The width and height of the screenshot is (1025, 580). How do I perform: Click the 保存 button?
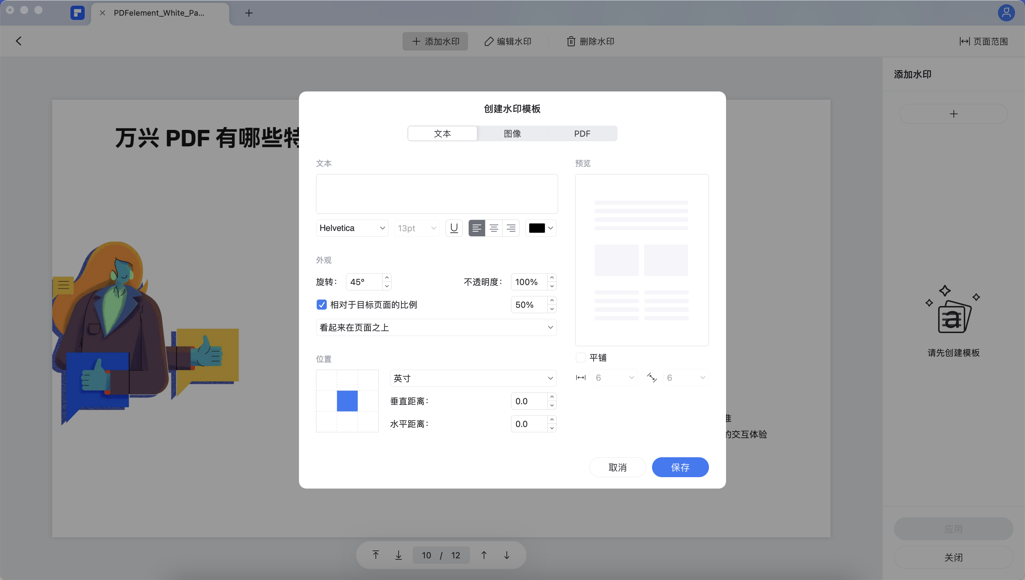[680, 467]
